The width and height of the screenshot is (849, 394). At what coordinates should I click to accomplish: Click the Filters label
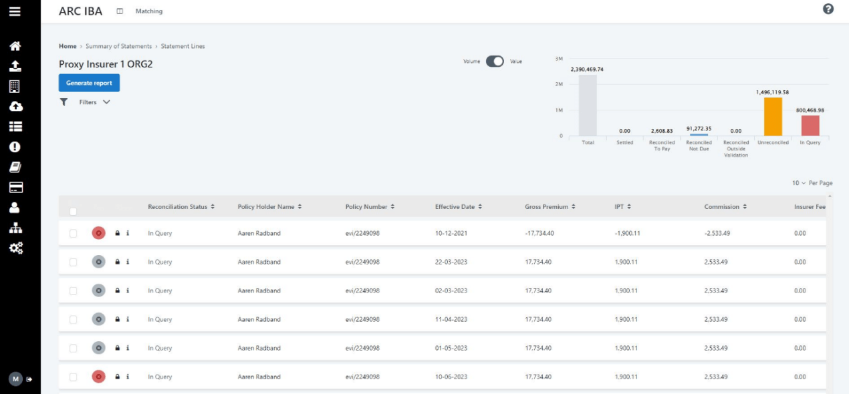coord(88,102)
